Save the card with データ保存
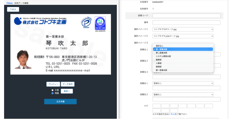The image size is (233, 119). 68,84
